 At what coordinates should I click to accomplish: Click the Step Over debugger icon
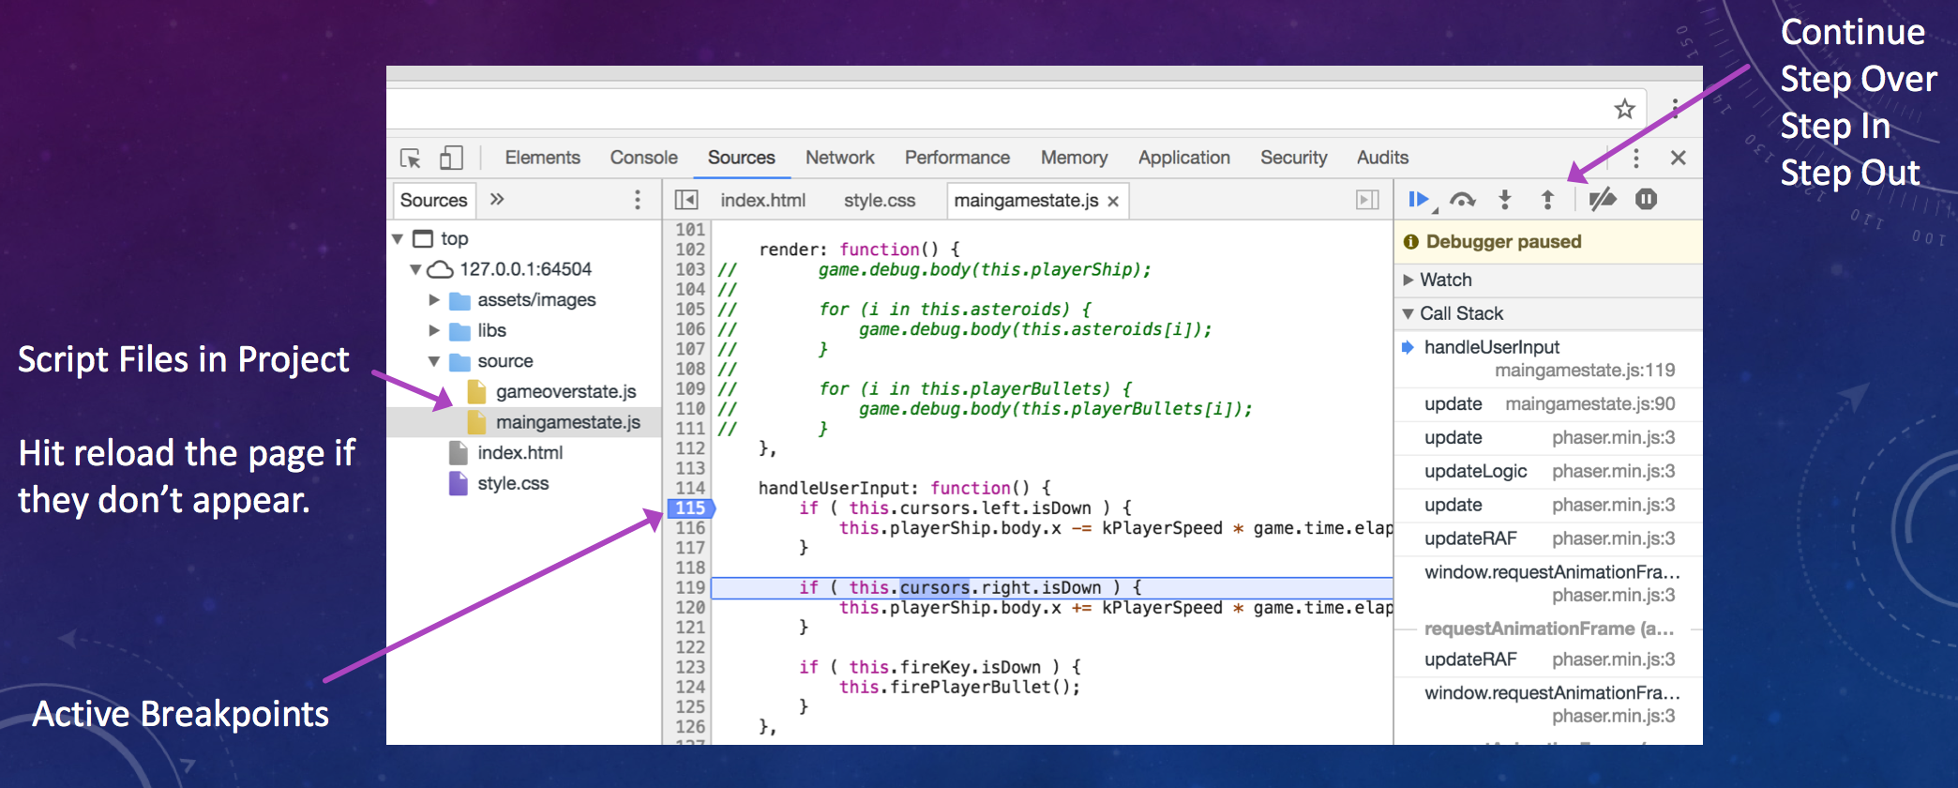click(x=1462, y=199)
